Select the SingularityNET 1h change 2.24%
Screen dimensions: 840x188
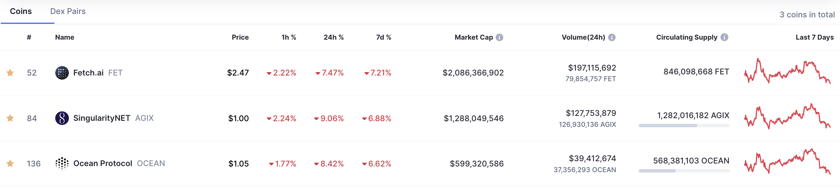[282, 118]
